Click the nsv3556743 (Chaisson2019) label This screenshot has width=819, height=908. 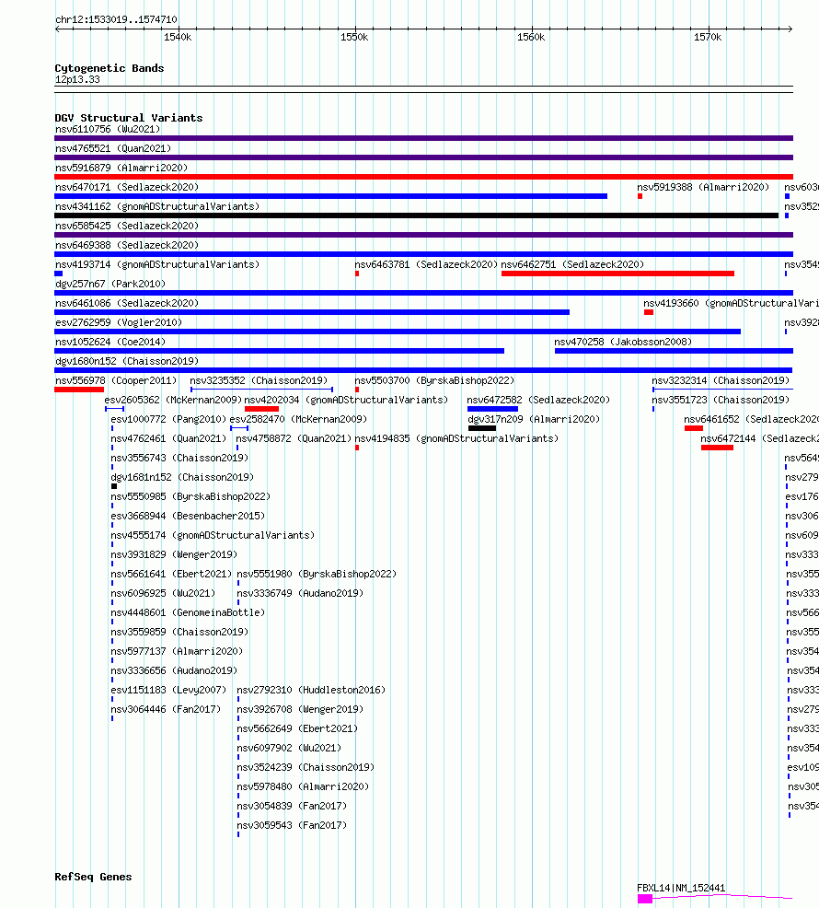(x=179, y=458)
